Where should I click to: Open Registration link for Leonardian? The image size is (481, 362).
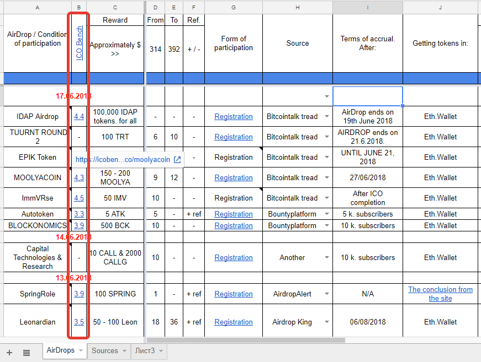click(234, 322)
